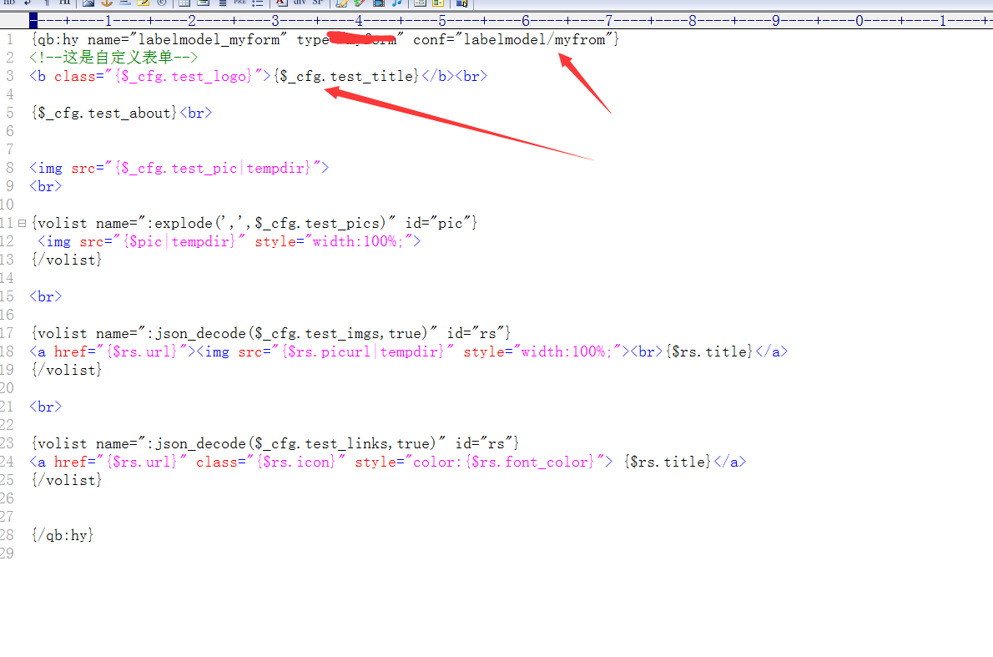Insert a table with the table icon
Image resolution: width=993 pixels, height=657 pixels.
[x=184, y=3]
